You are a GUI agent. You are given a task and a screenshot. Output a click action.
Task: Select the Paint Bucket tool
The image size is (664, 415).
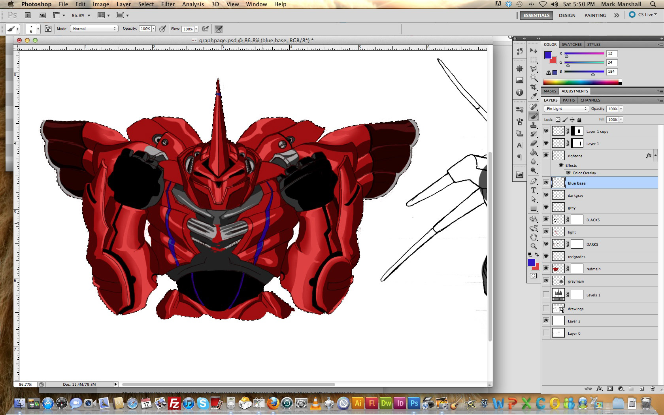coord(534,152)
